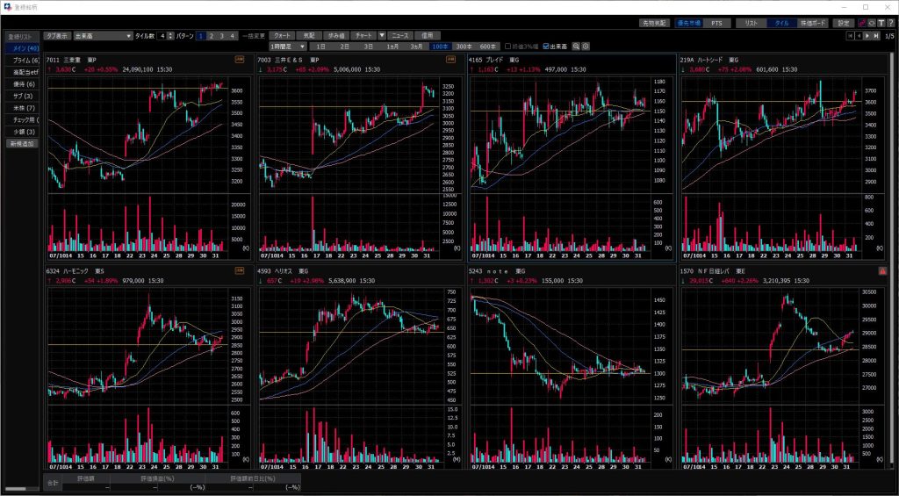This screenshot has height=496, width=899.
Task: Click the orange badge icon on 7011 tile
Action: point(240,59)
